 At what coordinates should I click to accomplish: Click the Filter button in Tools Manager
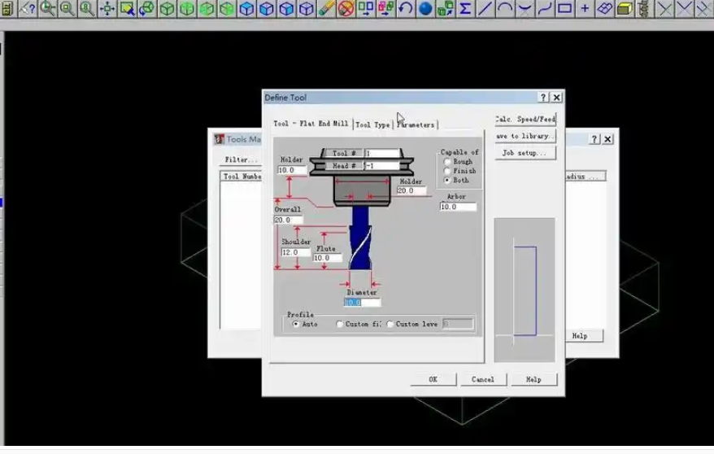[241, 159]
